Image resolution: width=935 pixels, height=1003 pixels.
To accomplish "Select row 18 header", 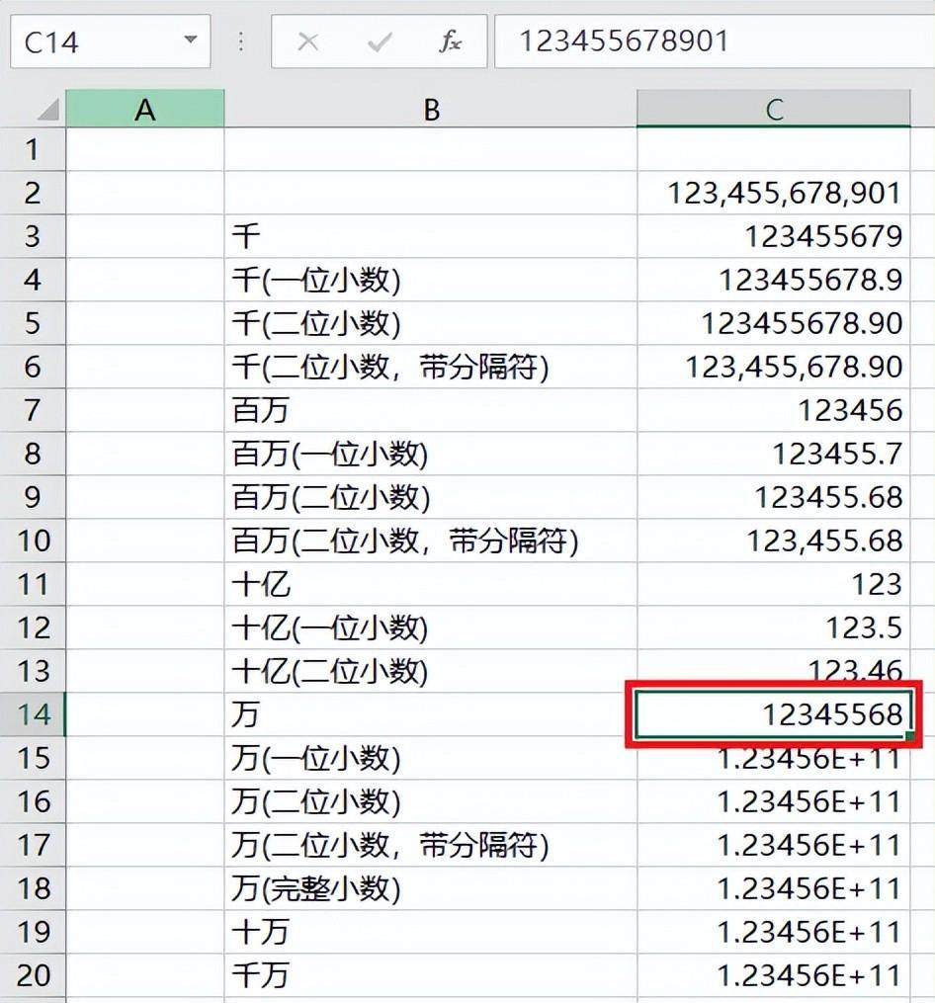I will pyautogui.click(x=33, y=888).
